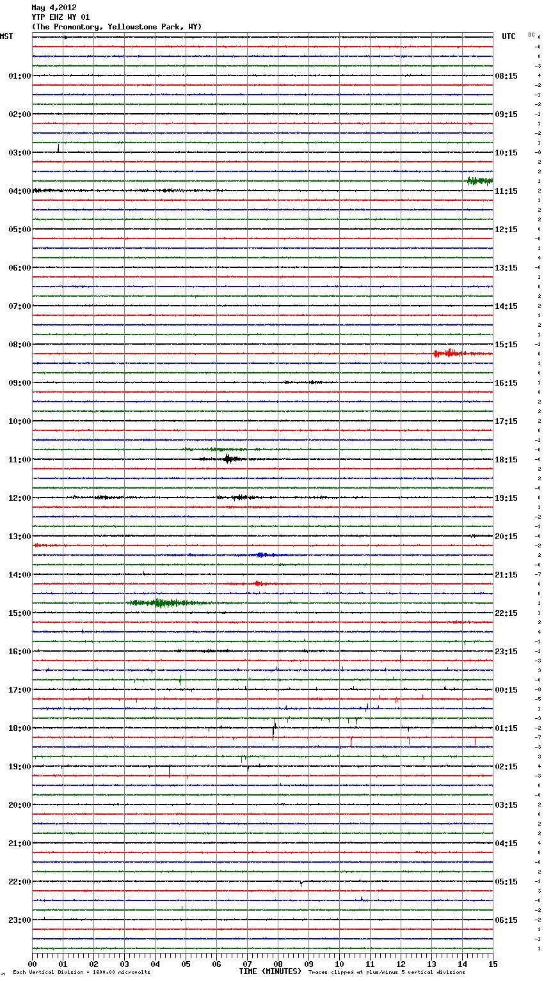Click the green seismic burst near 03:45 MST

(479, 181)
